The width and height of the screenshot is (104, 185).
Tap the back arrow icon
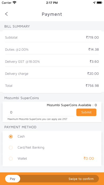click(6, 14)
